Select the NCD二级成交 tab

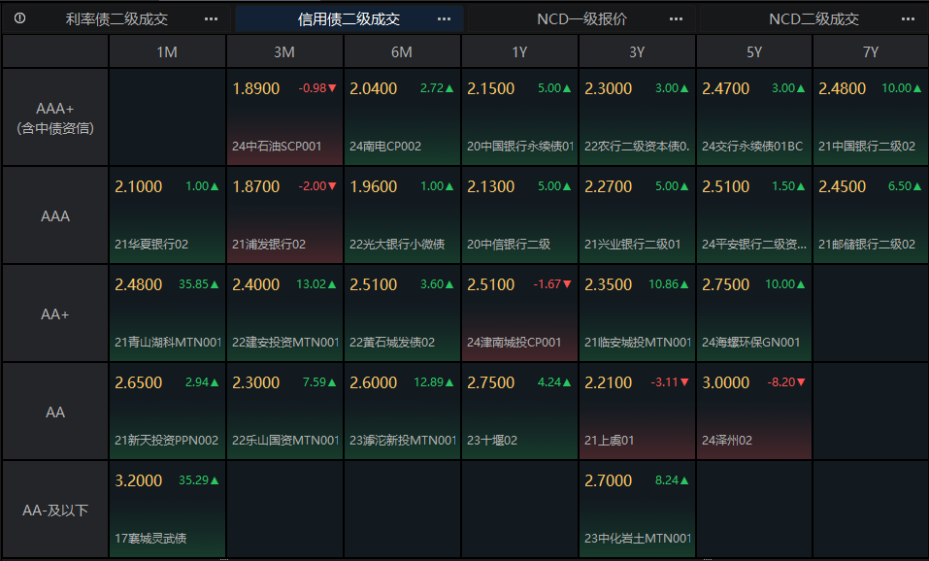point(814,19)
